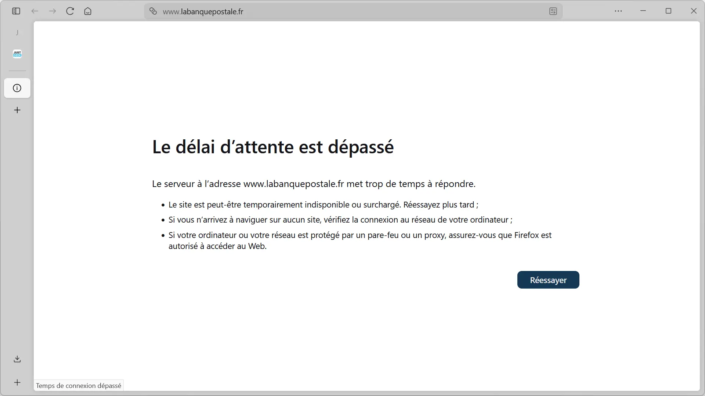705x396 pixels.
Task: Click the text about server taking too long
Action: 314,184
